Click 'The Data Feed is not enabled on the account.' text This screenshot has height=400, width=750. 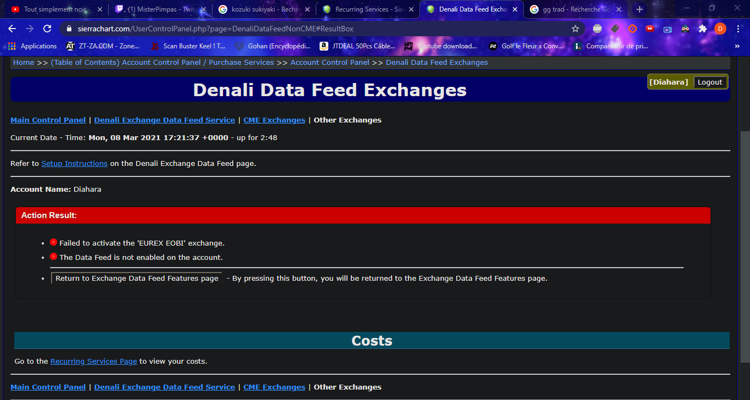[141, 257]
